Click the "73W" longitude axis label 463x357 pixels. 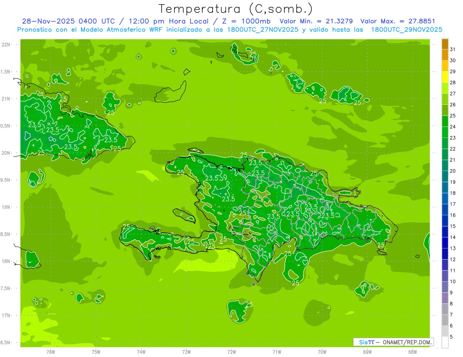coord(186,352)
